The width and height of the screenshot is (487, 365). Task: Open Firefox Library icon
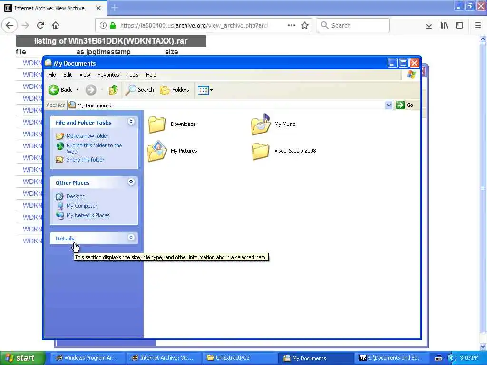point(444,26)
